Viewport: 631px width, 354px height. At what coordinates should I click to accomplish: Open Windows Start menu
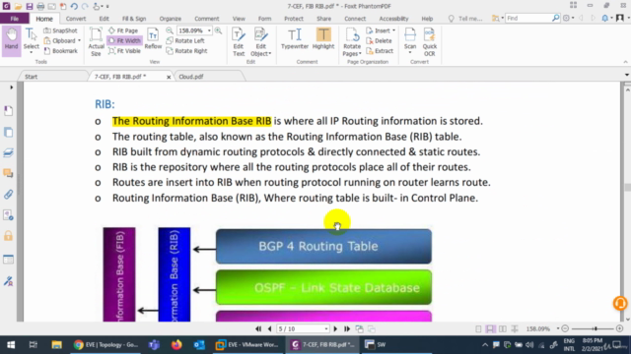[11, 345]
